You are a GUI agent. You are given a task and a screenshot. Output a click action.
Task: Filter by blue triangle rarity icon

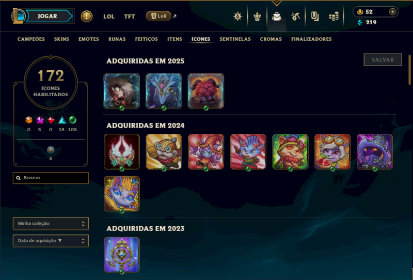pyautogui.click(x=61, y=120)
